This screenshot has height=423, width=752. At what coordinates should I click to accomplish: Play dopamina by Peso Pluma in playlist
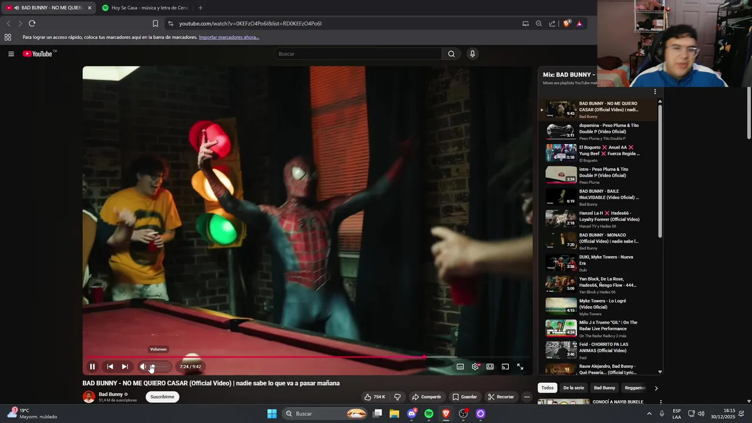click(x=599, y=131)
